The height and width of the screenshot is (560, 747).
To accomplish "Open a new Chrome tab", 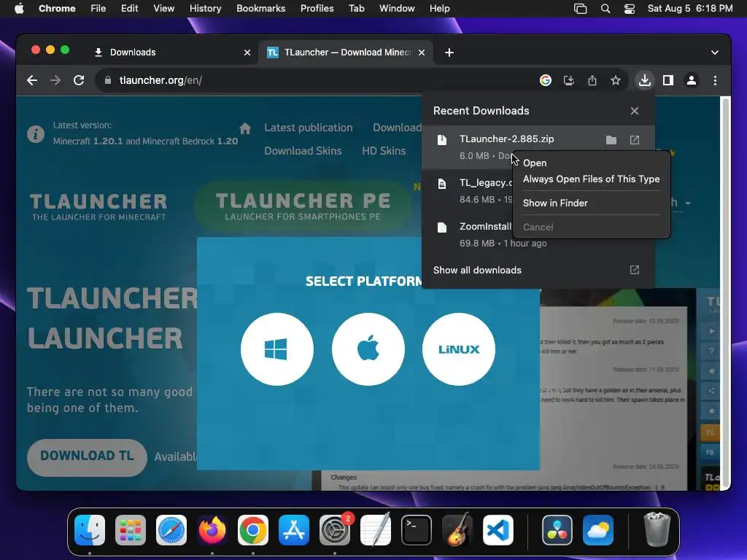I will pyautogui.click(x=449, y=52).
